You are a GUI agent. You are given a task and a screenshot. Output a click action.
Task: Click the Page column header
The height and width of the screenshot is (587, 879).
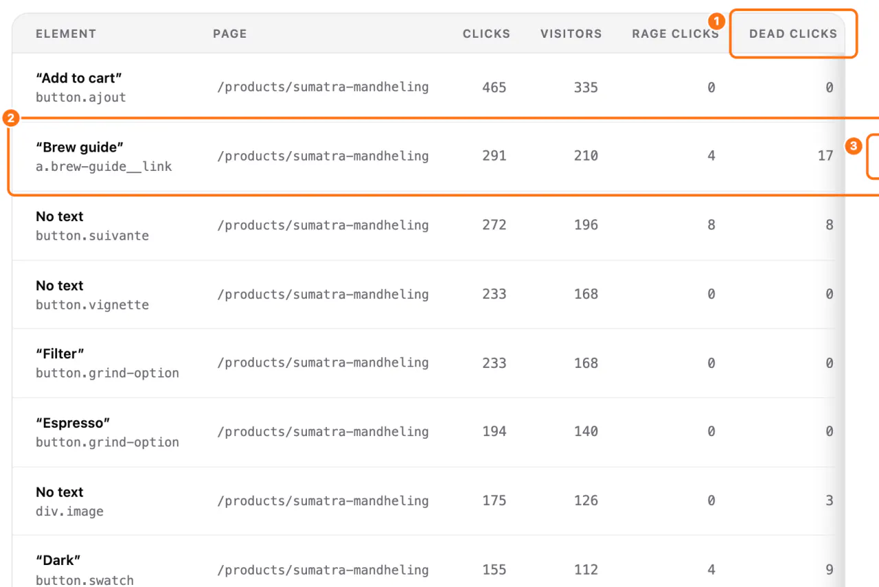[230, 34]
